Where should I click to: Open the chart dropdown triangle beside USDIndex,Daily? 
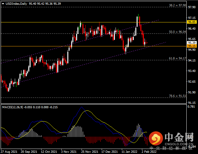pos(3,4)
